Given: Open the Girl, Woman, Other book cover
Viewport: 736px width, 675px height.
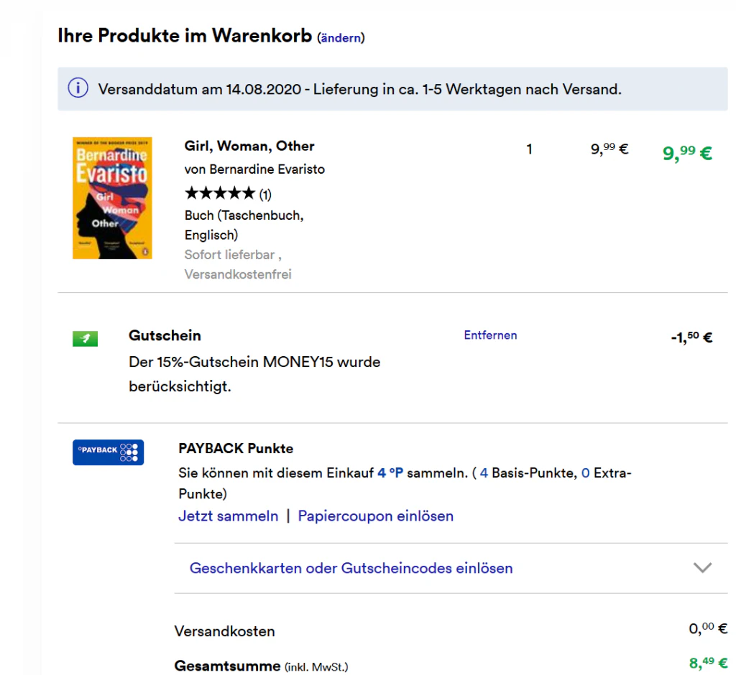Looking at the screenshot, I should tap(112, 198).
